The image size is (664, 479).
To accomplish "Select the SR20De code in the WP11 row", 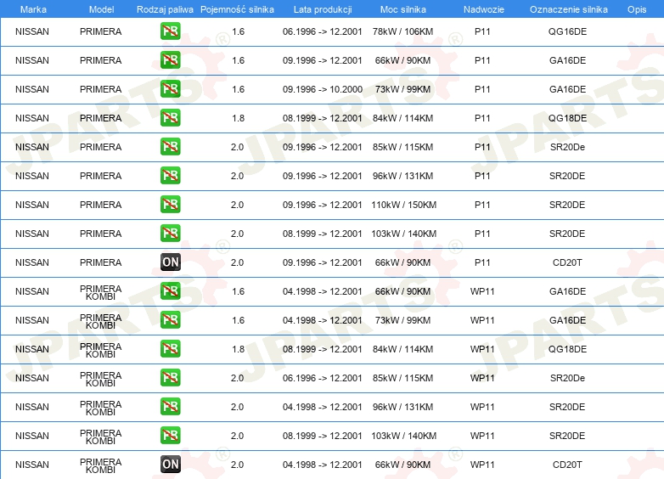I will [567, 378].
